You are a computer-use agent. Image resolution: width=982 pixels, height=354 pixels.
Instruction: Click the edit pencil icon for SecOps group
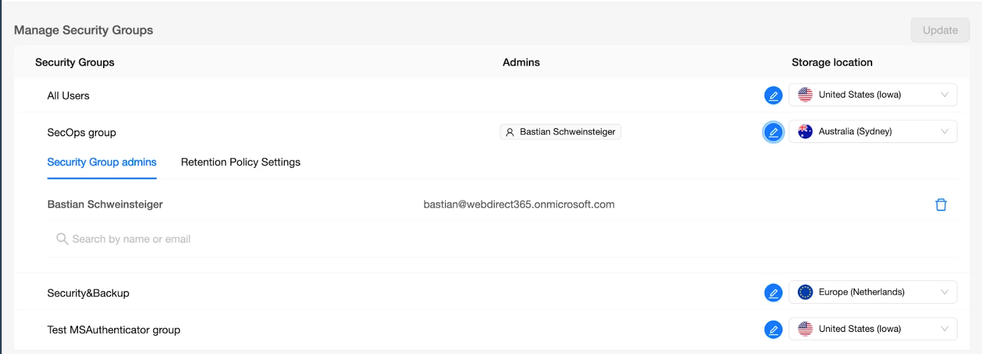pyautogui.click(x=773, y=132)
